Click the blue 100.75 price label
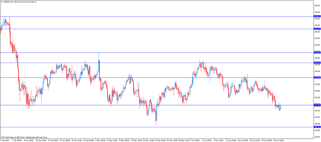The image size is (321, 142). click(317, 127)
